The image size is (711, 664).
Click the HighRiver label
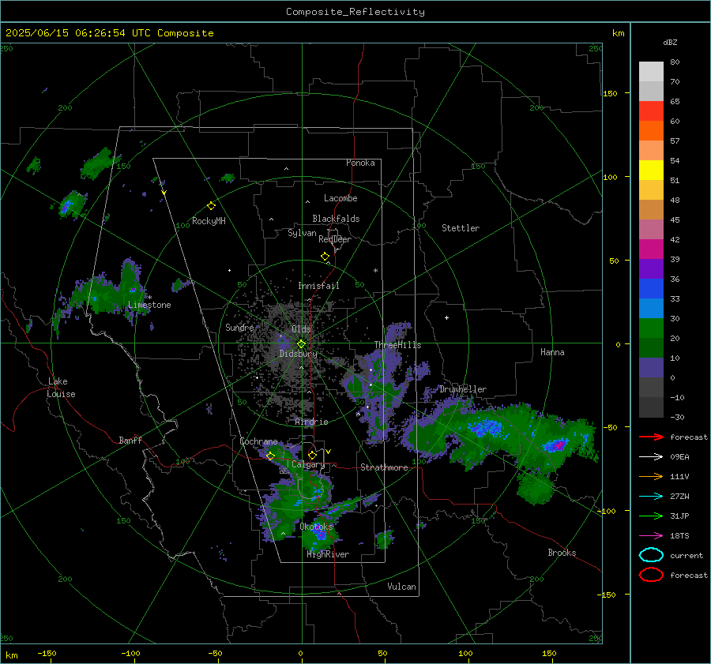(328, 554)
